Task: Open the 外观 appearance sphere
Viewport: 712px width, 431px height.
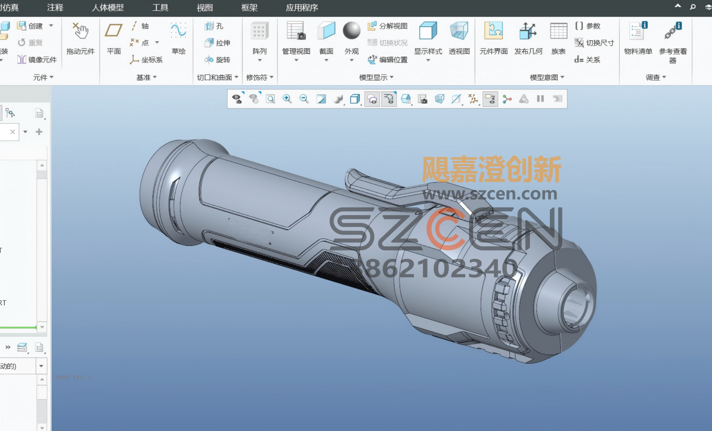Action: point(351,42)
